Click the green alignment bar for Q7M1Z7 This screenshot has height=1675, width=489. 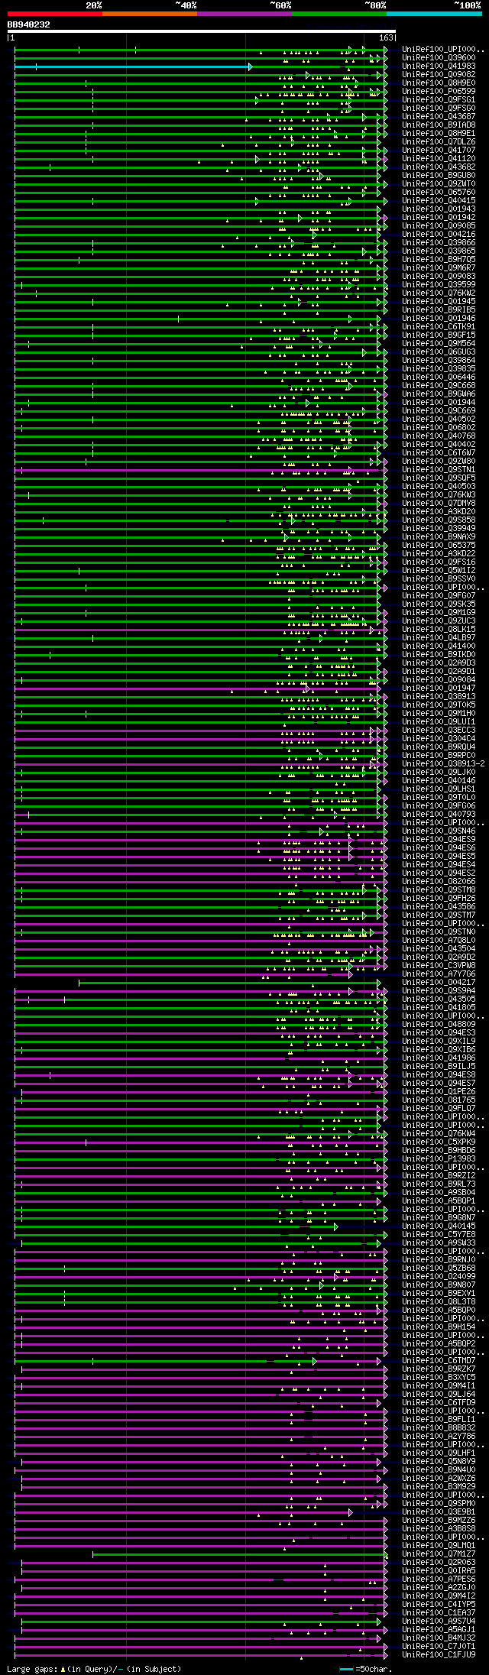point(240,1554)
